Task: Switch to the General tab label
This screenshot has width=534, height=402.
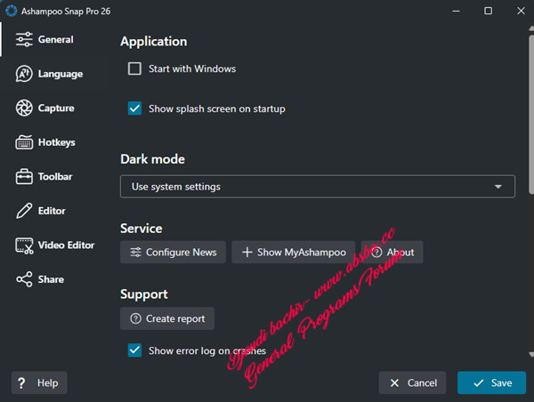Action: 55,39
